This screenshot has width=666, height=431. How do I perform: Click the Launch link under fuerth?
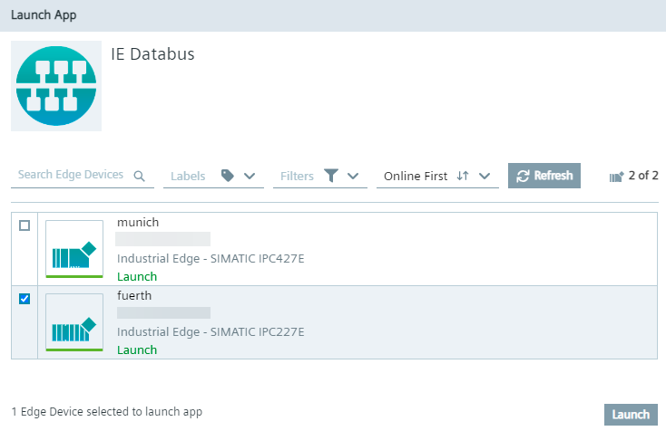click(x=137, y=350)
